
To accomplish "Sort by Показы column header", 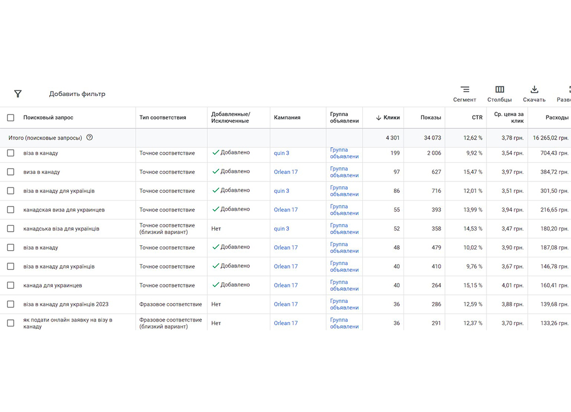I will (430, 118).
